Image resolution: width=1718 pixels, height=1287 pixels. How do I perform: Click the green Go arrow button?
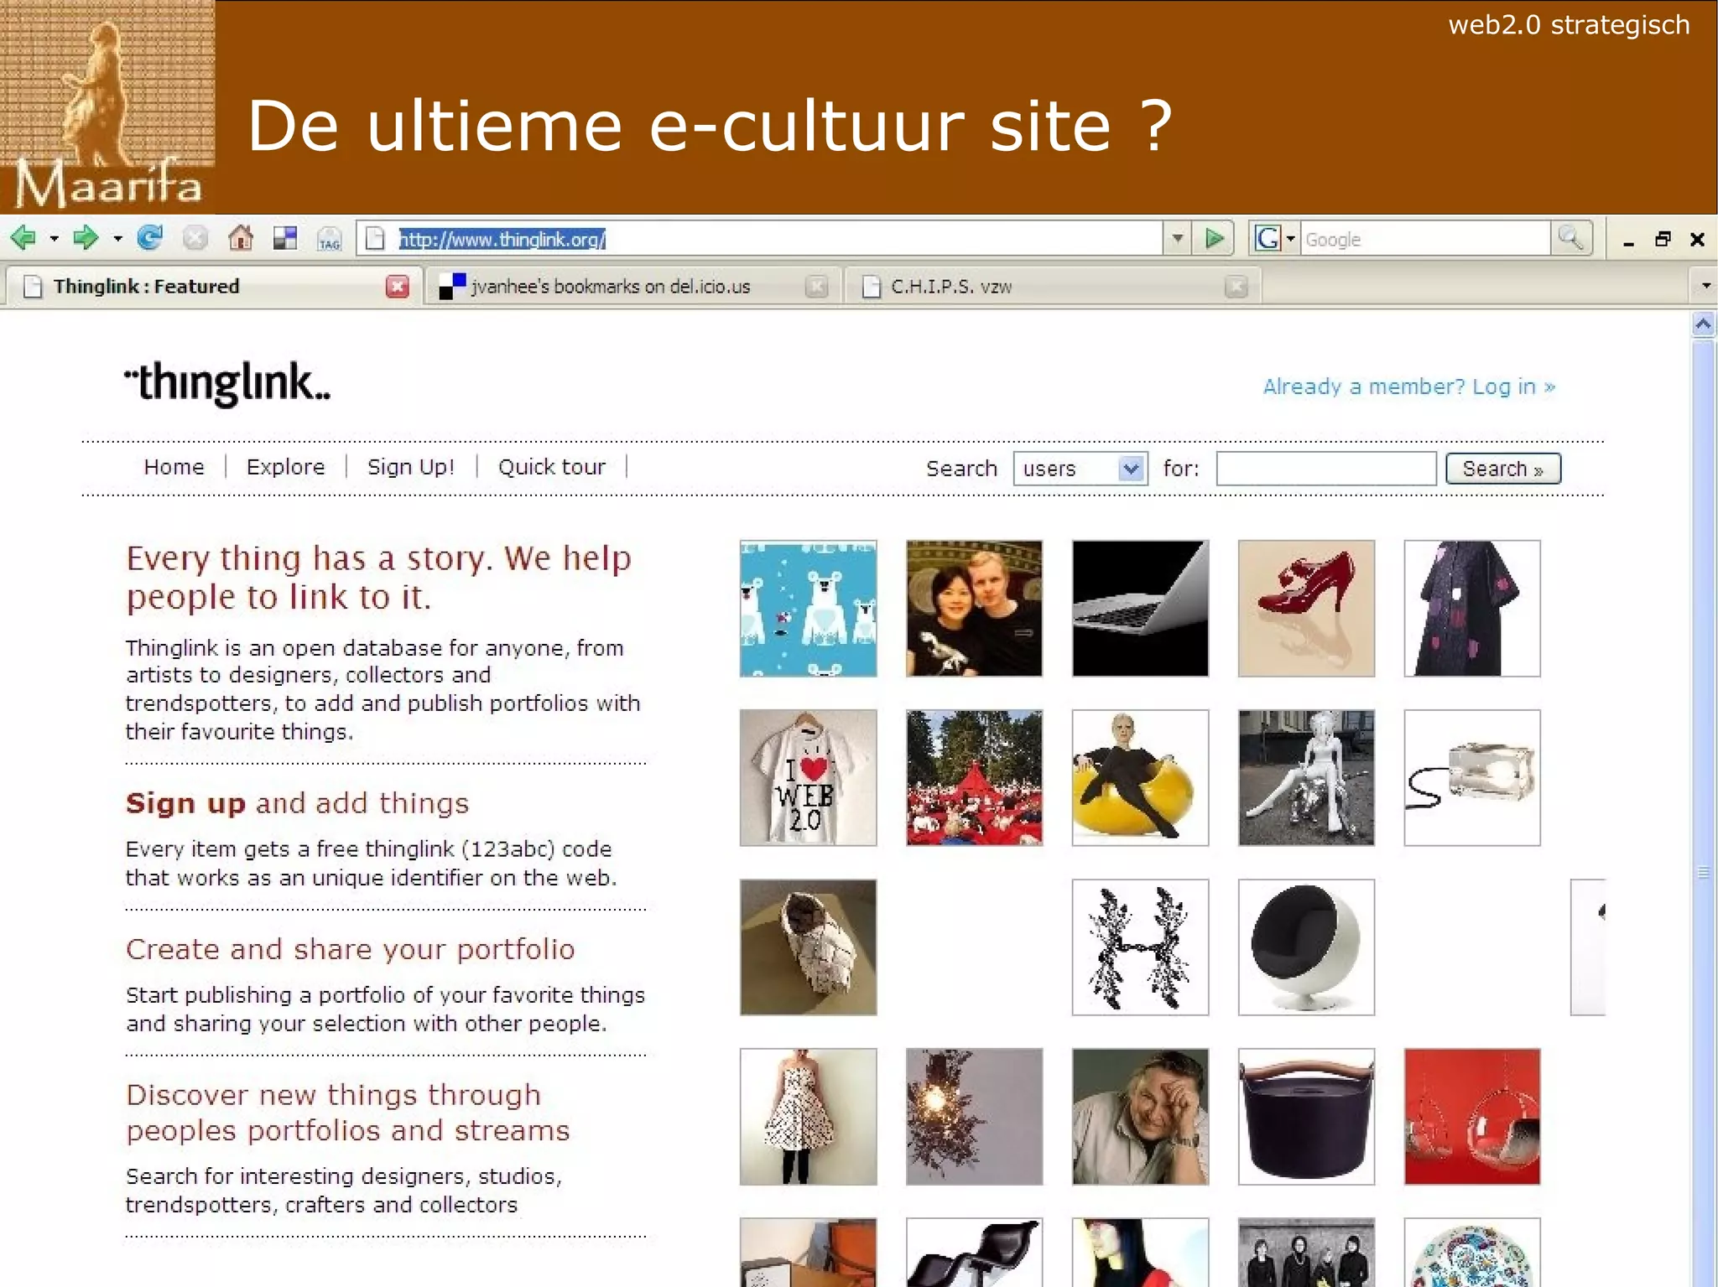[1214, 239]
